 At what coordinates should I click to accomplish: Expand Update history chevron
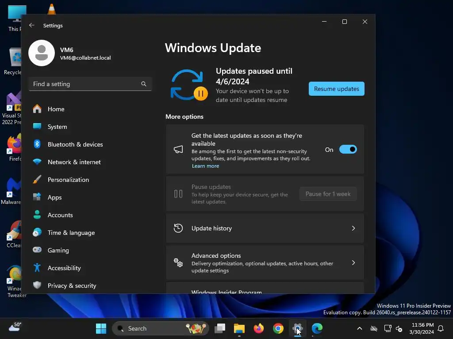tap(353, 228)
